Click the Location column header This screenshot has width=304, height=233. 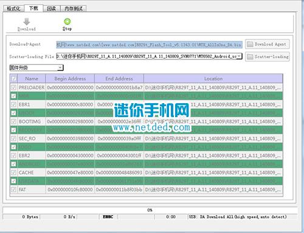coord(213,78)
